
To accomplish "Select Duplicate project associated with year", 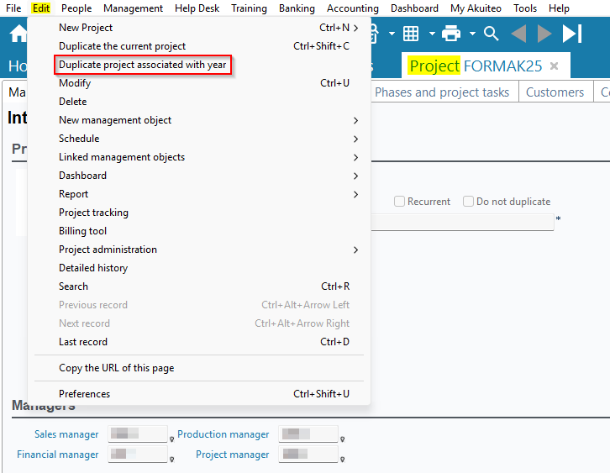I will 142,65.
